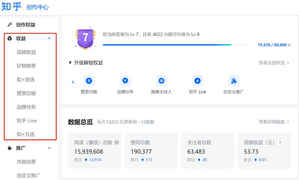Click the 数据总览 heading
This screenshot has width=299, height=180.
click(80, 122)
